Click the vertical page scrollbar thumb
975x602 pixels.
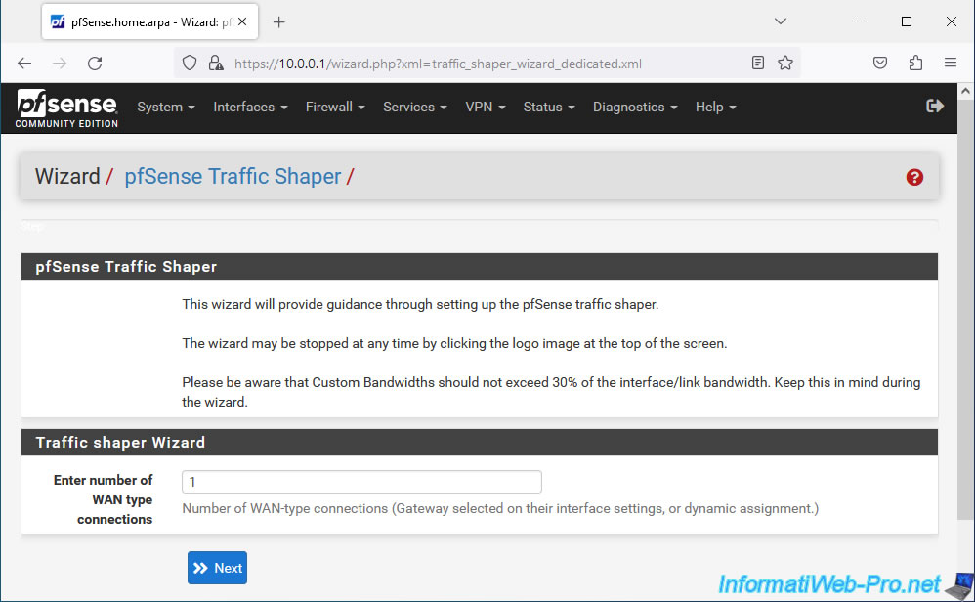(x=965, y=309)
